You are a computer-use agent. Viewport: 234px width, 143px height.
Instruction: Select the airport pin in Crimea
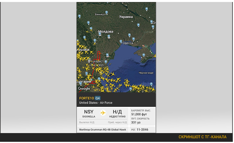tap(144, 55)
